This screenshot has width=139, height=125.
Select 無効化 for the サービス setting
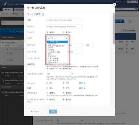[x=64, y=32]
